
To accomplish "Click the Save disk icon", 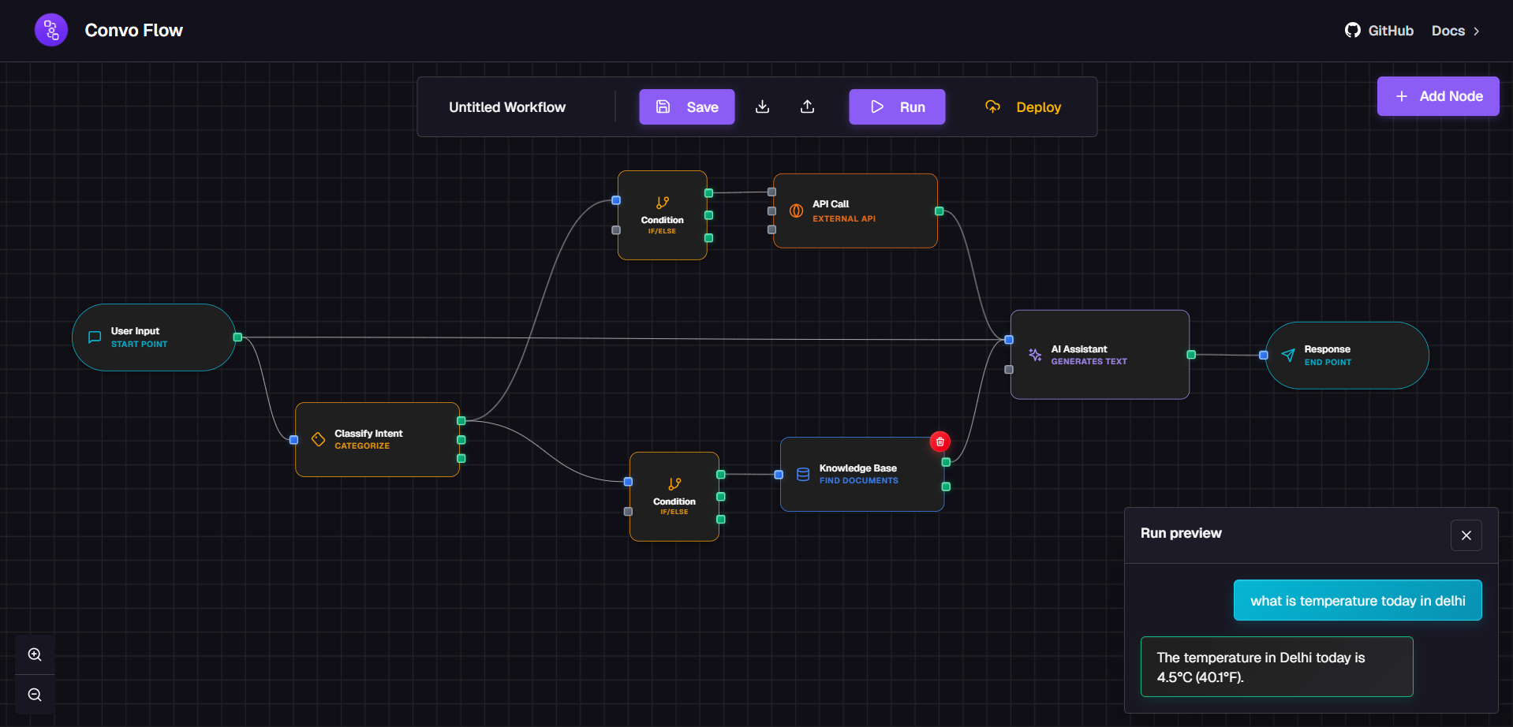I will [663, 106].
